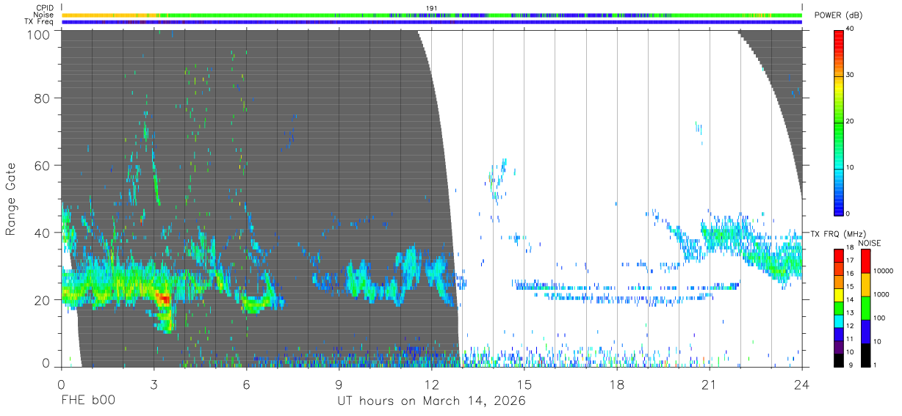902x416 pixels.
Task: Click the 40 tick on the Range Gate axis
Action: pos(42,233)
